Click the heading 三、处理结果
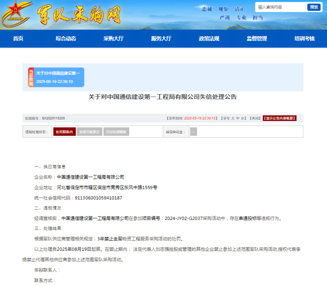The image size is (327, 286). tap(48, 229)
